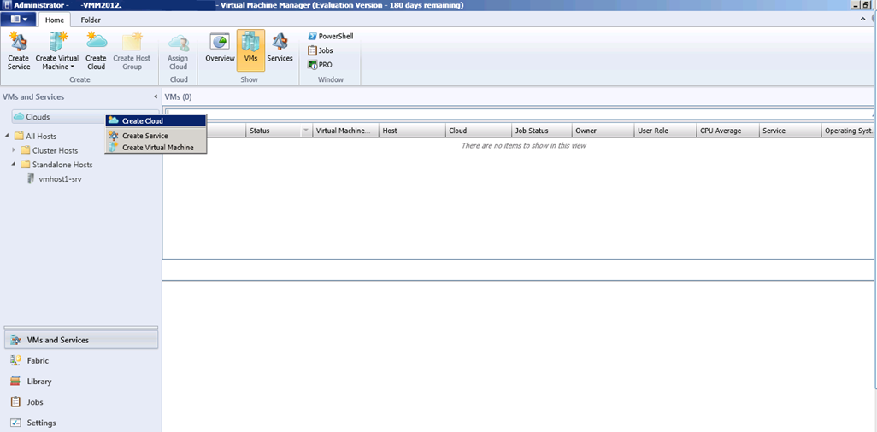Click the VM search input field

[517, 114]
